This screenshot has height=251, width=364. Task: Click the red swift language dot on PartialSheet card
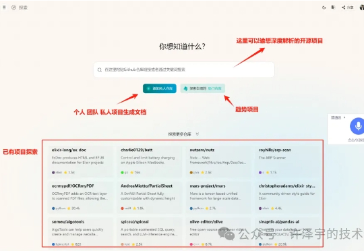[122, 208]
